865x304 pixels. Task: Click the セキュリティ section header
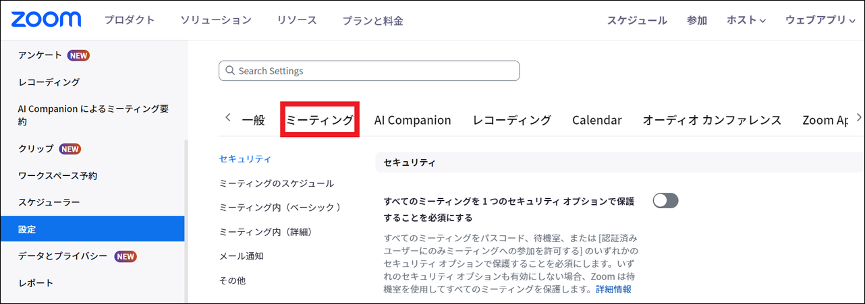click(x=619, y=162)
